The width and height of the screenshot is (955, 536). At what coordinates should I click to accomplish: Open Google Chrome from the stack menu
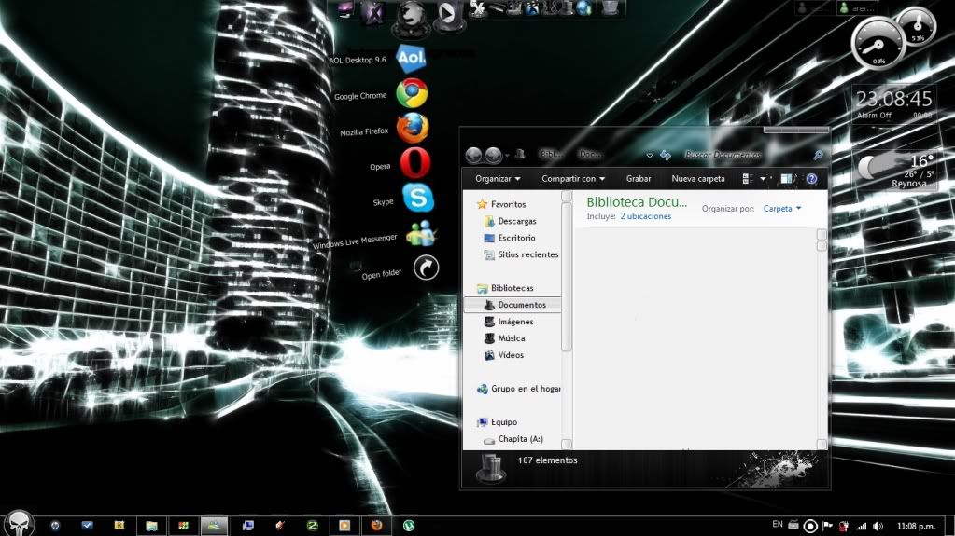point(412,94)
